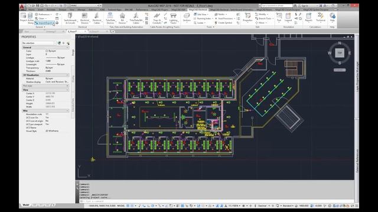
Task: Open the Import/Export dropdown
Action: [x=45, y=23]
